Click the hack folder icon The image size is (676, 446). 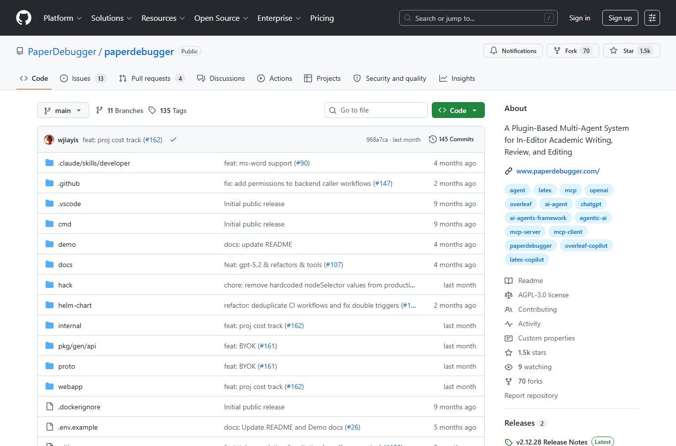(50, 284)
